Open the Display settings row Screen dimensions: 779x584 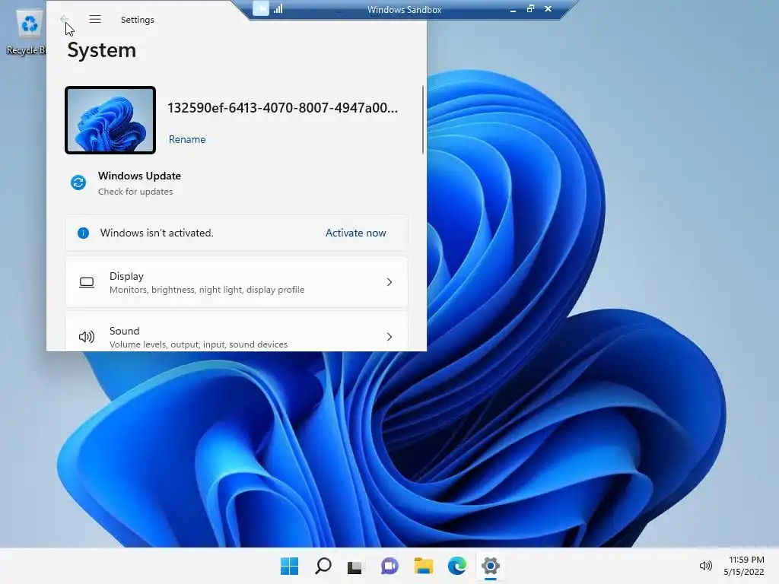(237, 282)
